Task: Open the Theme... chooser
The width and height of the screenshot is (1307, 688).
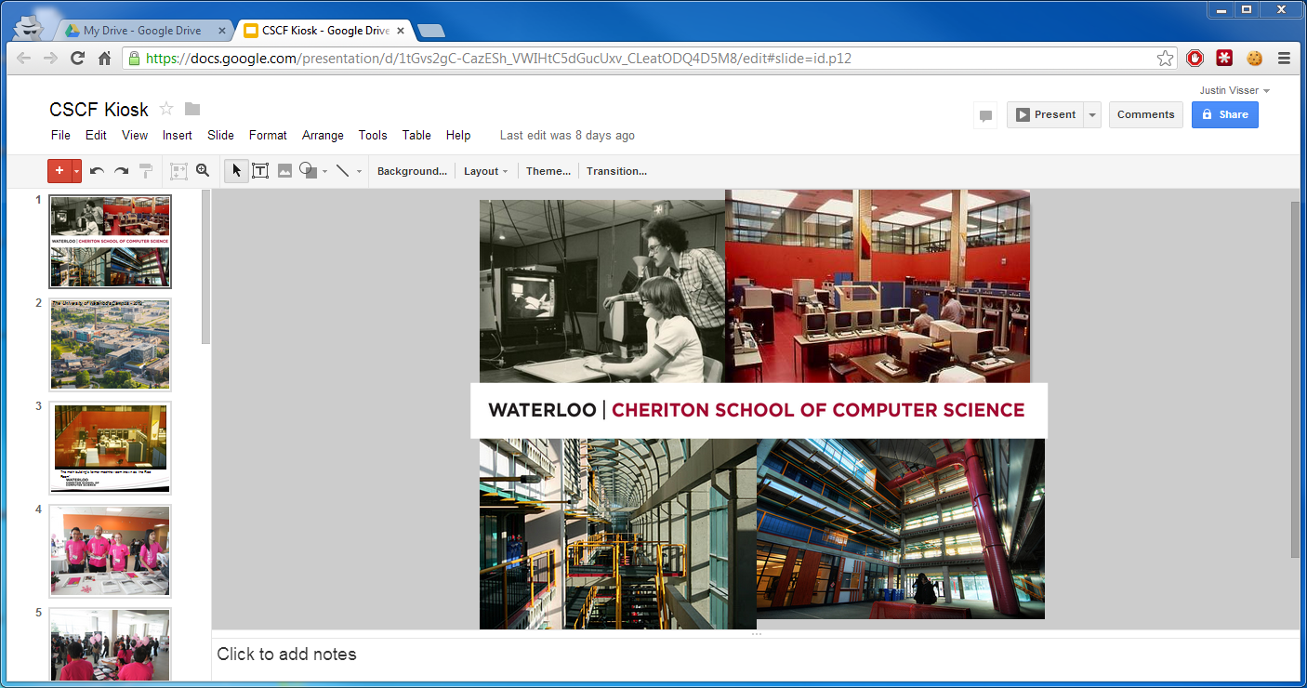Action: coord(548,171)
